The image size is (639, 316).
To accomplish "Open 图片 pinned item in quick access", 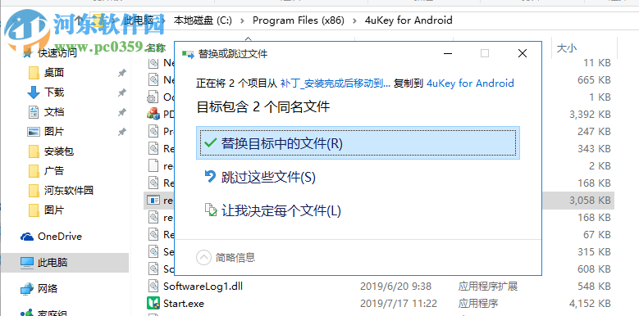I will pyautogui.click(x=54, y=131).
